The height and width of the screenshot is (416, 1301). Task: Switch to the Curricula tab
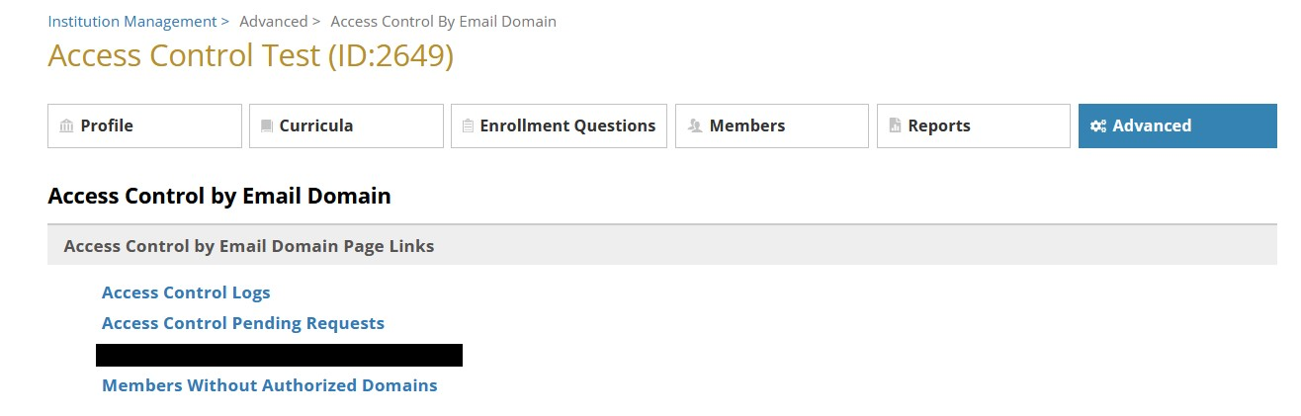tap(346, 126)
